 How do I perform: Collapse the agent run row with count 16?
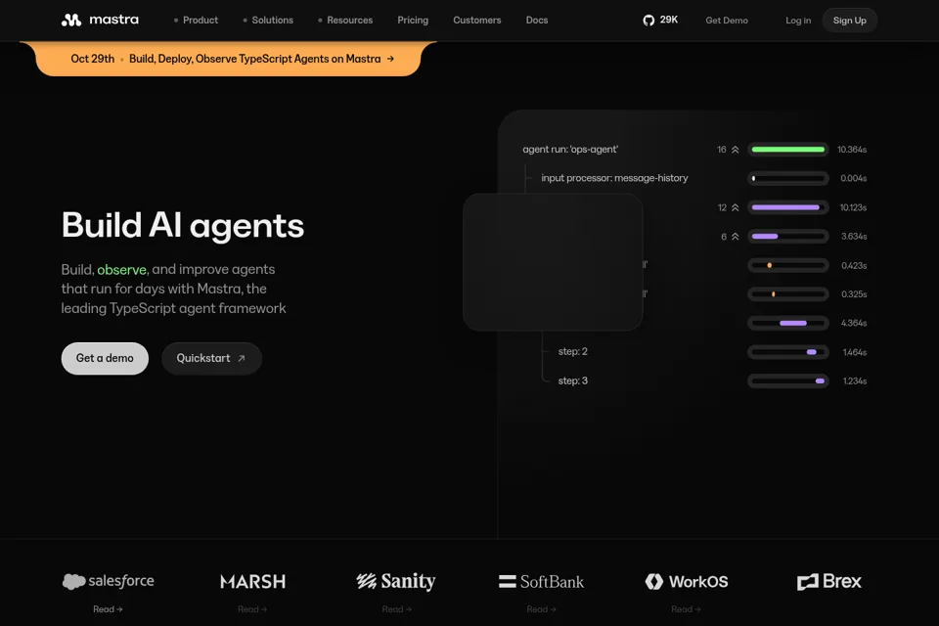click(735, 149)
